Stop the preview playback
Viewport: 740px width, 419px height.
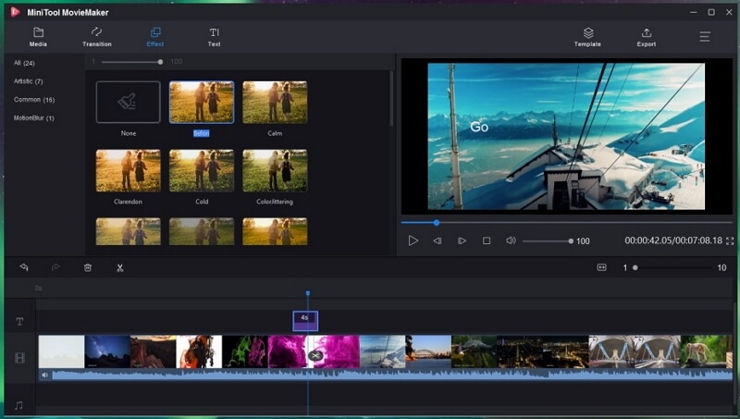[487, 240]
